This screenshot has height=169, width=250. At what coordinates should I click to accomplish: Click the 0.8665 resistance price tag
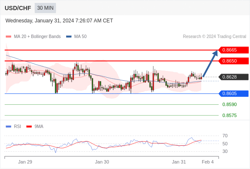233,50
